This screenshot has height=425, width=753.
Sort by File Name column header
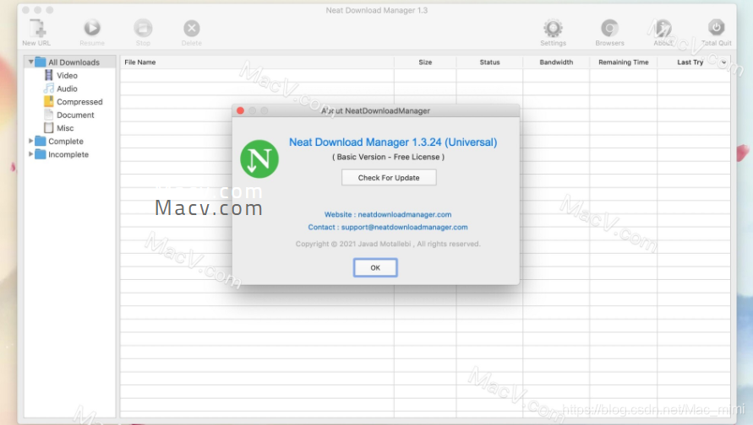[257, 62]
